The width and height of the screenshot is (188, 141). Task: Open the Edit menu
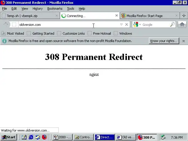(x=14, y=9)
